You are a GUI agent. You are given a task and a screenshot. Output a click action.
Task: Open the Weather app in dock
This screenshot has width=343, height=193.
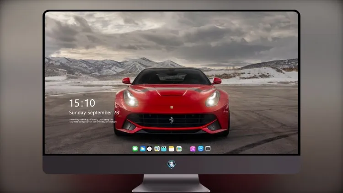pos(143,149)
